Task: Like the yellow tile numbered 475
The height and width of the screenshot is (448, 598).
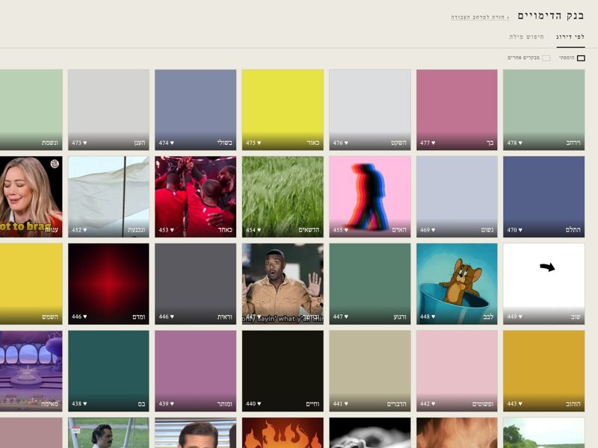Action: [259, 143]
